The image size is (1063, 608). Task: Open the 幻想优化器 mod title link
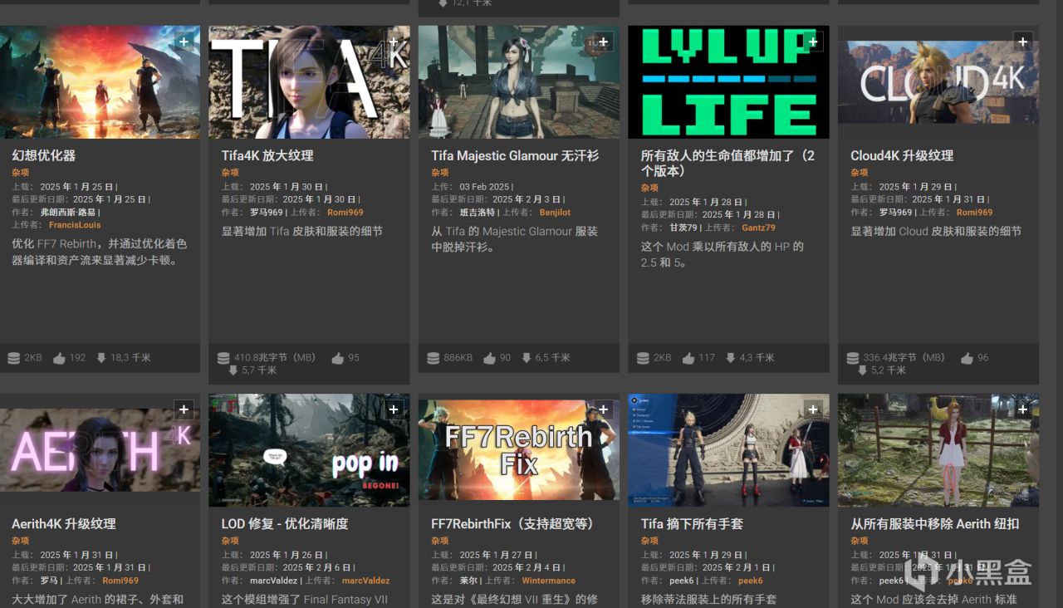coord(44,155)
